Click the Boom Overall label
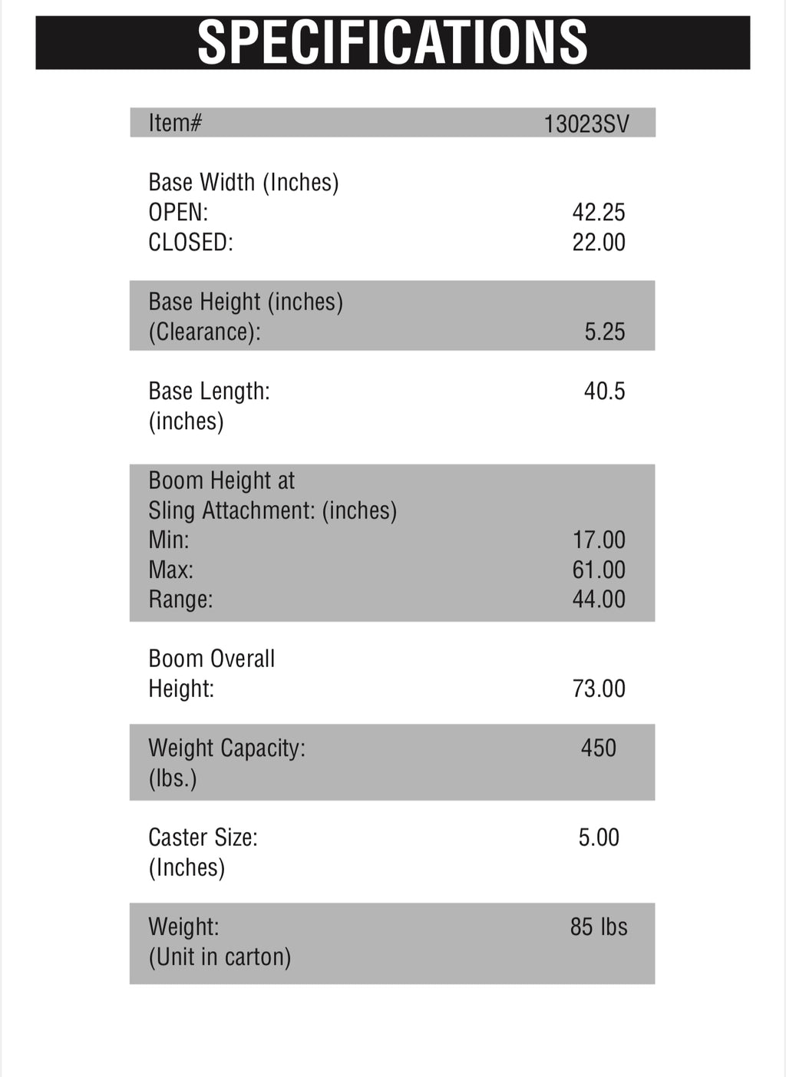The width and height of the screenshot is (786, 1077). pos(211,659)
